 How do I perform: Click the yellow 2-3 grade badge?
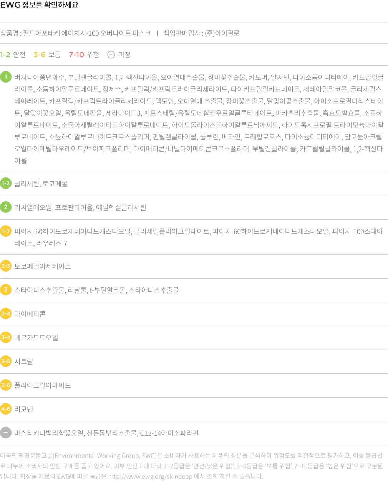click(6, 266)
